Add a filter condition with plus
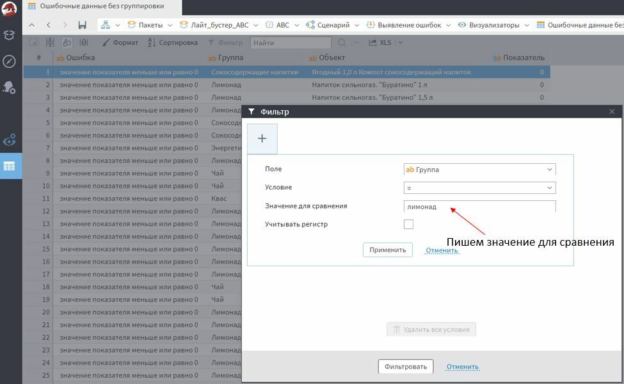 [x=262, y=138]
